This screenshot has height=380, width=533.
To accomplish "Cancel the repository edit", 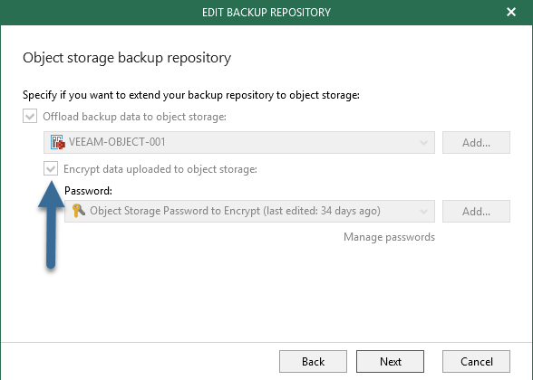I will [x=476, y=361].
